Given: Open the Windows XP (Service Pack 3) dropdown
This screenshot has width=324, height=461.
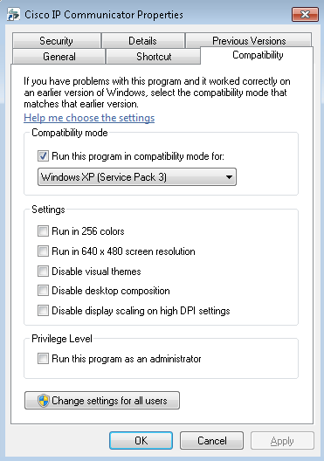Looking at the screenshot, I should tap(137, 177).
